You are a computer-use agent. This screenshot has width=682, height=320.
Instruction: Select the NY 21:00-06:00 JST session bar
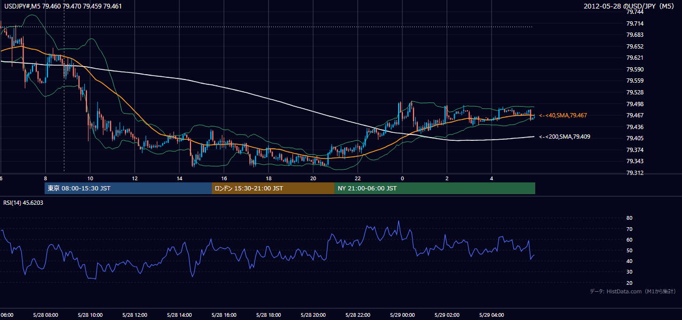coord(435,188)
